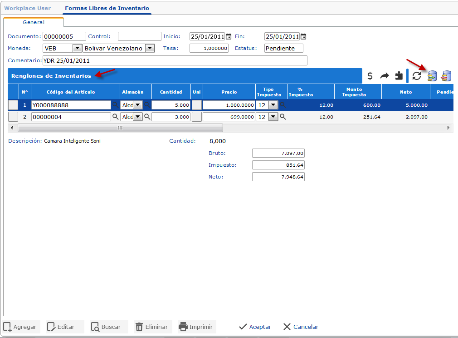Click the puzzle piece icon
This screenshot has width=458, height=338.
pos(399,76)
